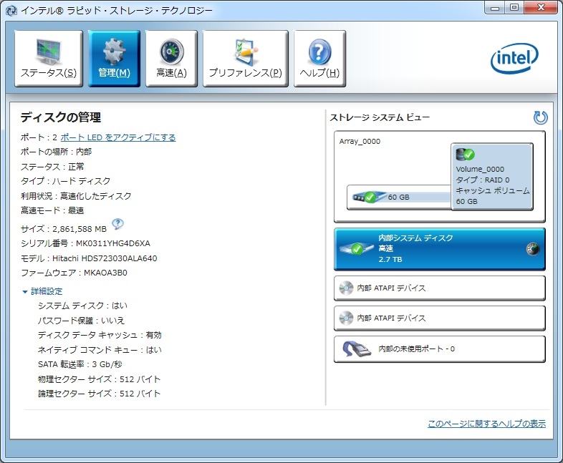Click the ディスク データ キャッシュ : 有効 text

coord(100,335)
